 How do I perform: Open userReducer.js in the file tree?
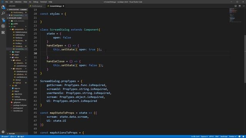tap(22, 77)
